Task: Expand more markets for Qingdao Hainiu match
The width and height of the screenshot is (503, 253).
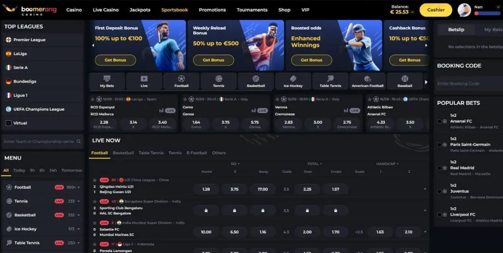Action: [x=425, y=189]
